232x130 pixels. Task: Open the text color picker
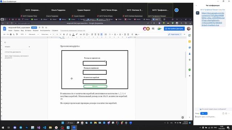click(x=73, y=34)
